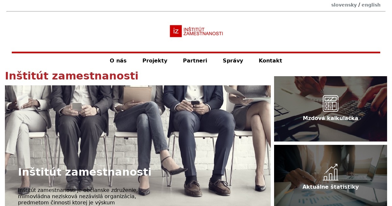Select the white Inštitút zamestnanosti hero title
The image size is (392, 206).
coord(85,172)
